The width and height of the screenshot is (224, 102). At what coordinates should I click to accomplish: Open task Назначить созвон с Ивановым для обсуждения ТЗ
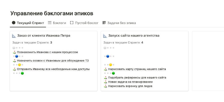point(53,61)
